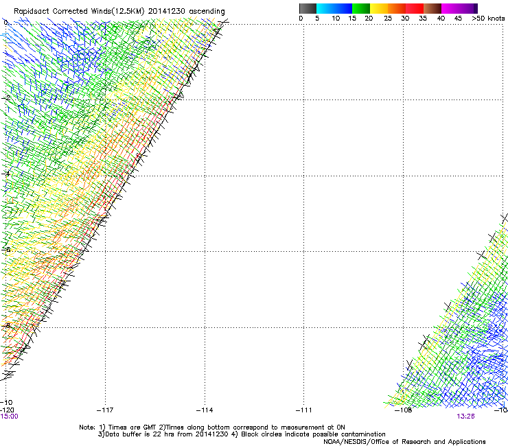This screenshot has width=508, height=446.
Task: Click the green 15-20 knots color segment
Action: [361, 8]
